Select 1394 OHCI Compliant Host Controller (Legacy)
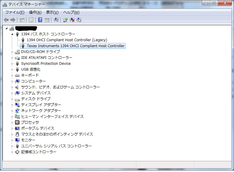Viewport: 234px width, 172px height. 67,40
